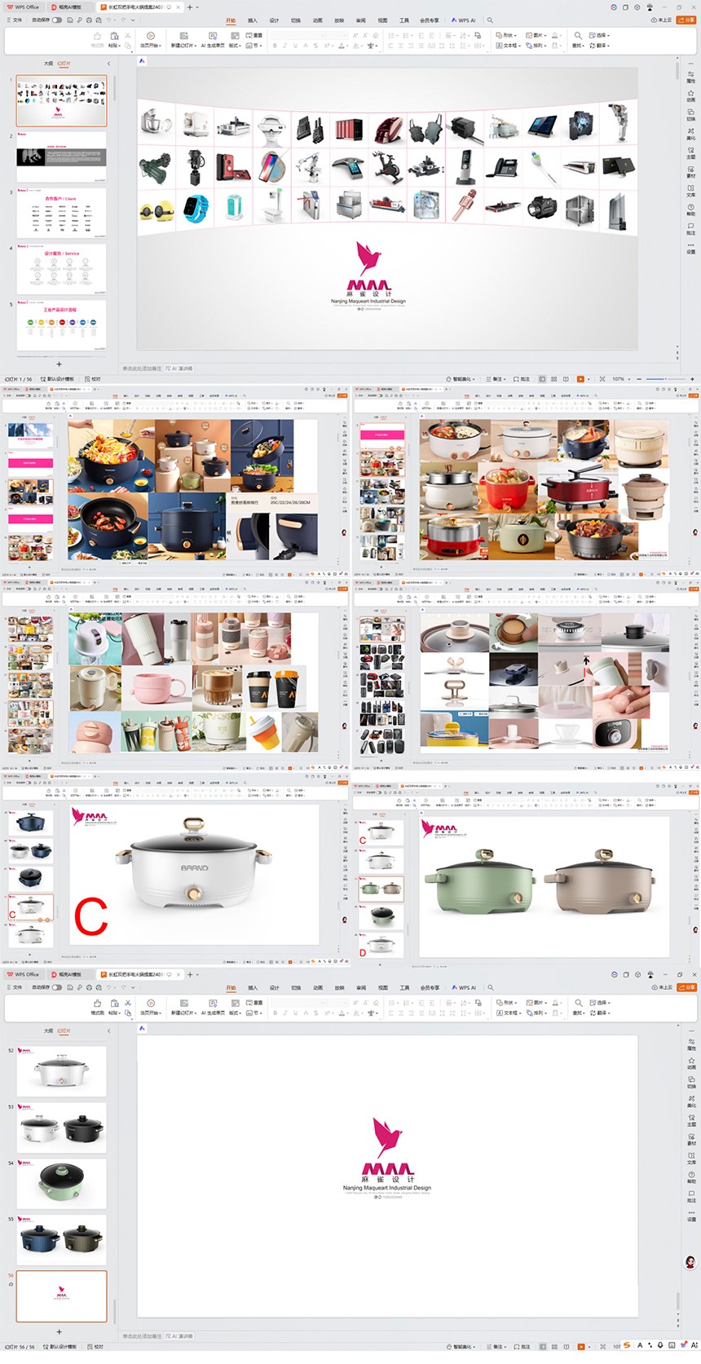Open ribbon search magnifier in slide 1/56 window

pos(490,20)
